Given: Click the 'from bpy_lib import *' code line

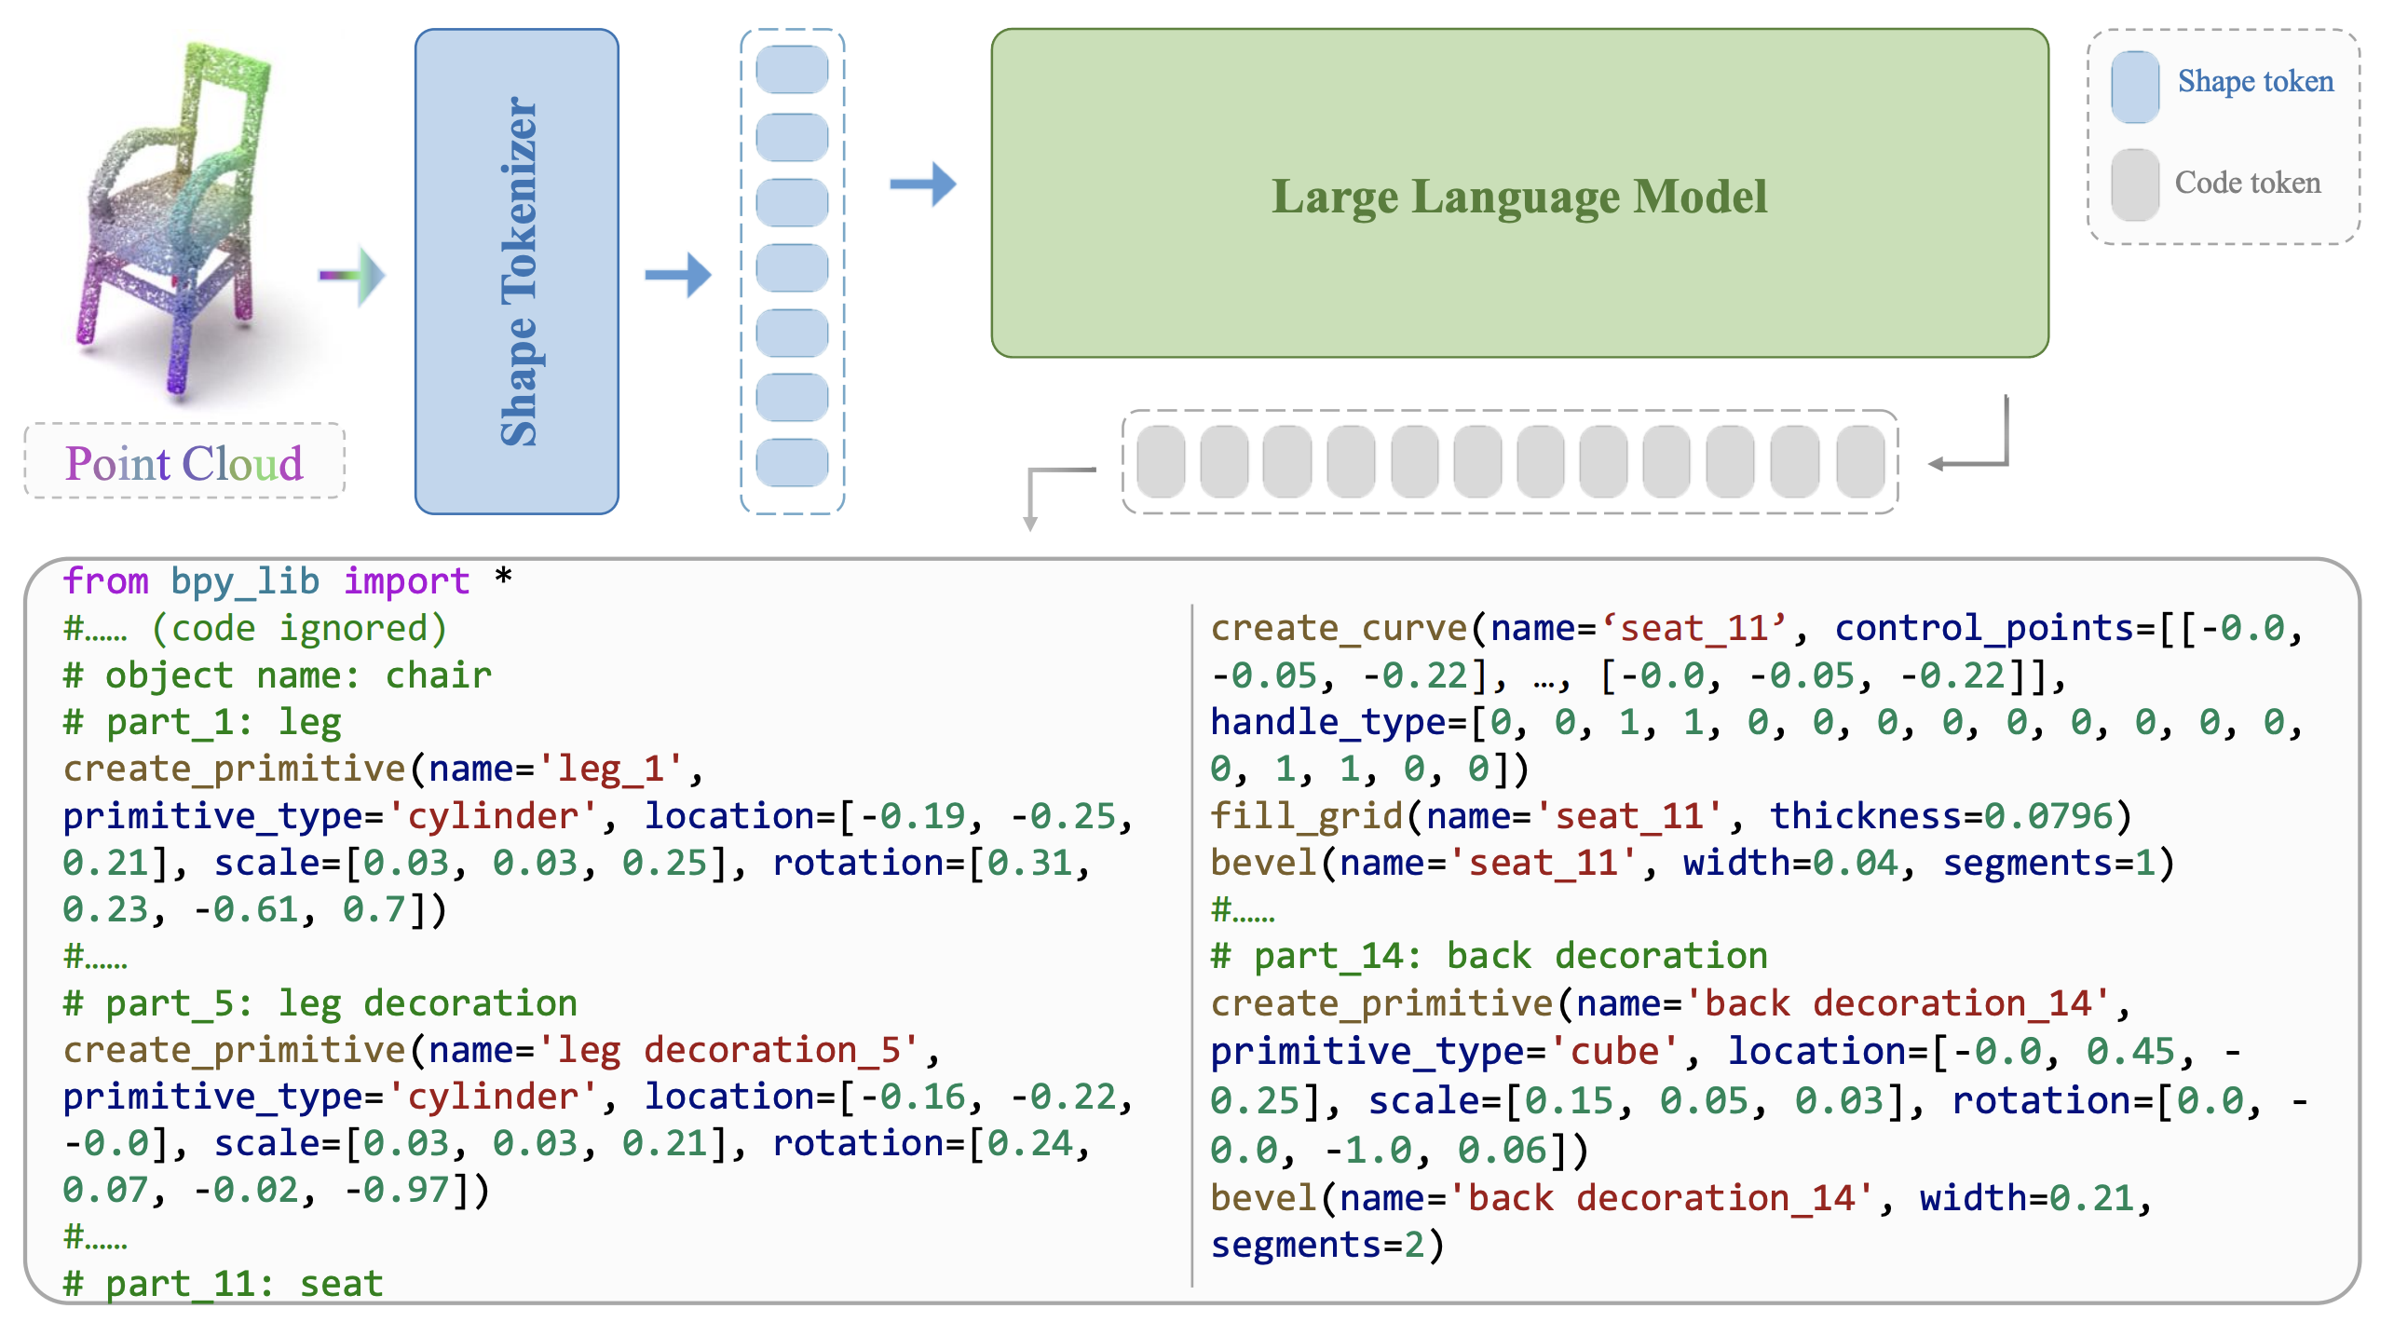Looking at the screenshot, I should click(x=288, y=580).
